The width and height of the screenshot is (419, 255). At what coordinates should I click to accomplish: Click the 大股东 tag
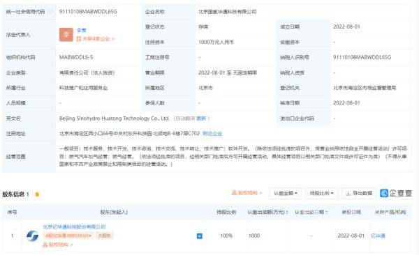[105, 235]
